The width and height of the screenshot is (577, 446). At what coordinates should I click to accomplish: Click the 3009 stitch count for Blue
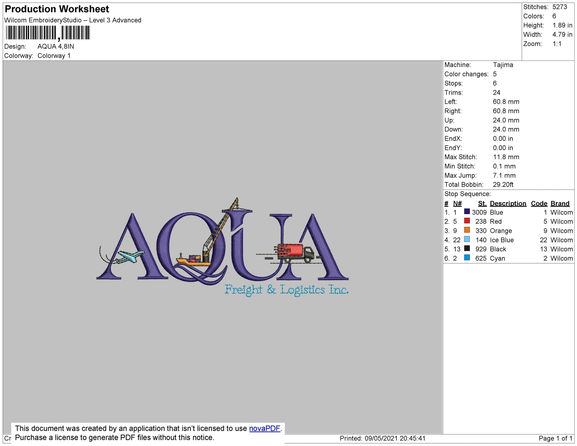479,212
